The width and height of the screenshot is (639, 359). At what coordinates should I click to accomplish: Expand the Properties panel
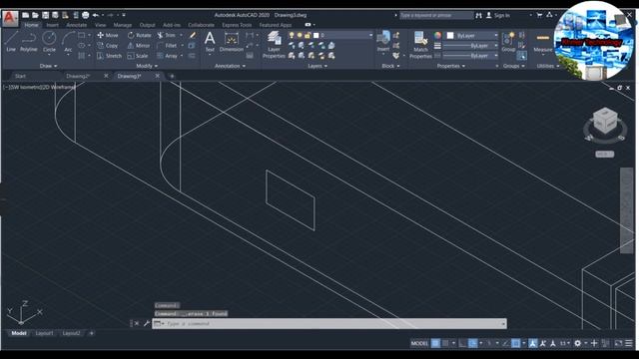pos(450,66)
